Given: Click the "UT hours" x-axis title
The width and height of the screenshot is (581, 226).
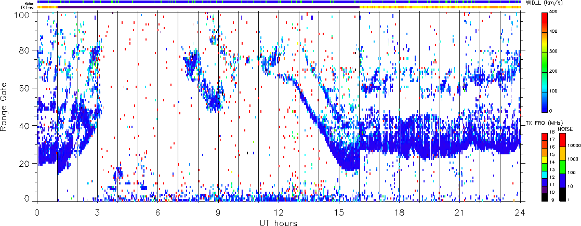Looking at the screenshot, I should point(278,222).
